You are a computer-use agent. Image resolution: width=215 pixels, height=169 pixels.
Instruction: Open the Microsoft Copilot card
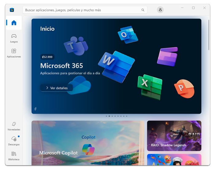pos(88,143)
